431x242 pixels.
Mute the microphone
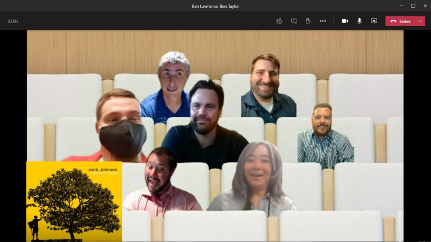pyautogui.click(x=359, y=21)
